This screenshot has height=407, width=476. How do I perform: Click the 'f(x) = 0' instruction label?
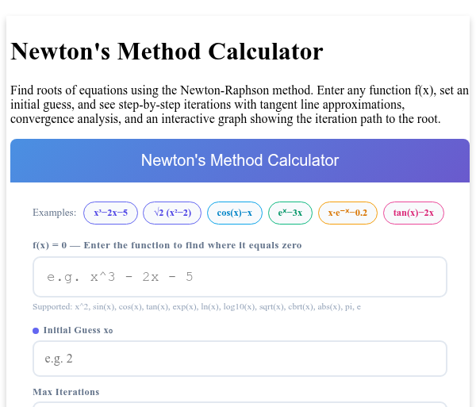tap(167, 245)
